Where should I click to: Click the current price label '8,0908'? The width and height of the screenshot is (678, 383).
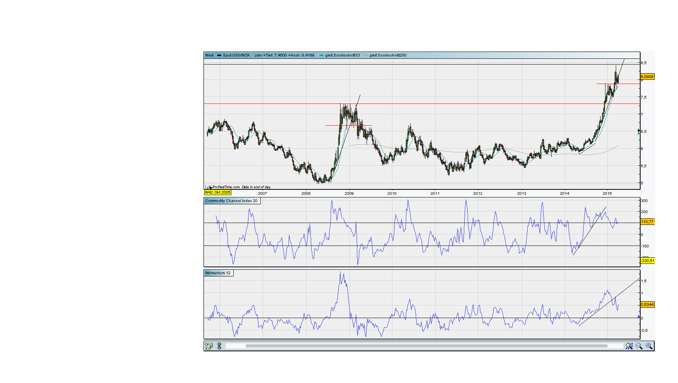tap(647, 77)
